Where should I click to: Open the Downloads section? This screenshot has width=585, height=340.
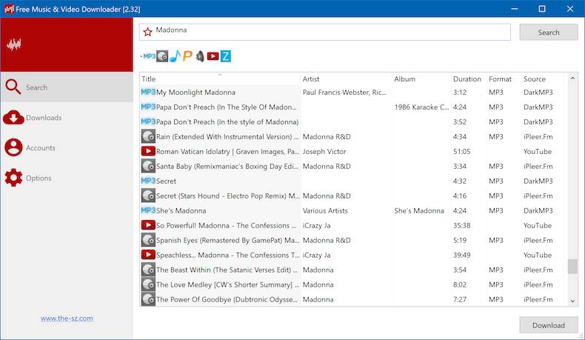pyautogui.click(x=44, y=118)
